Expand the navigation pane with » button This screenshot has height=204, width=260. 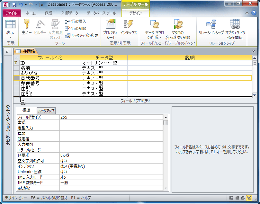(x=7, y=52)
